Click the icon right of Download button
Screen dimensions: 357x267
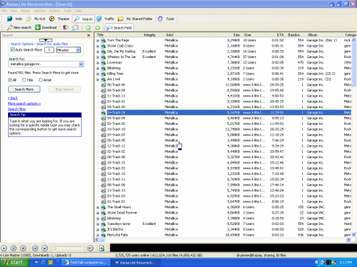click(x=66, y=27)
